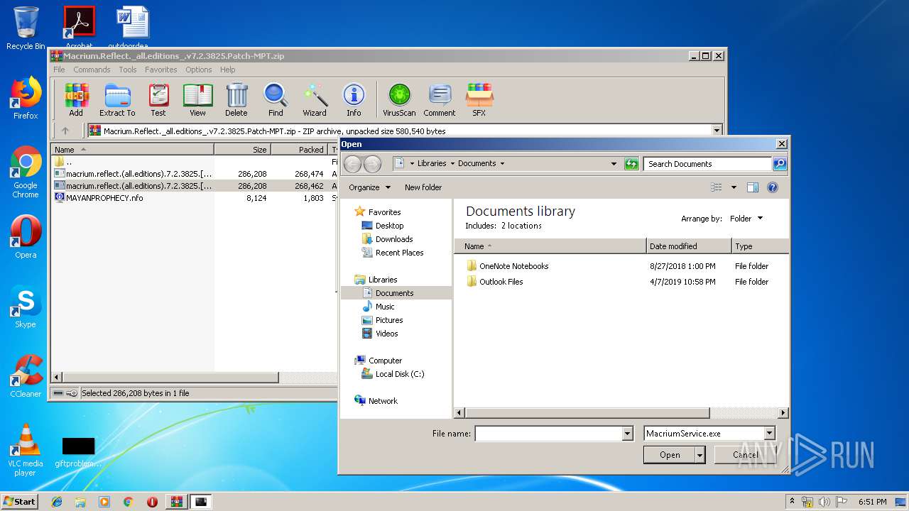909x511 pixels.
Task: Expand the Organize dropdown
Action: tap(369, 187)
